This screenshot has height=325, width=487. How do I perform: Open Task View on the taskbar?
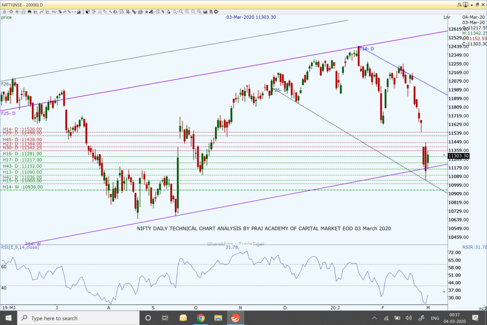pyautogui.click(x=165, y=318)
